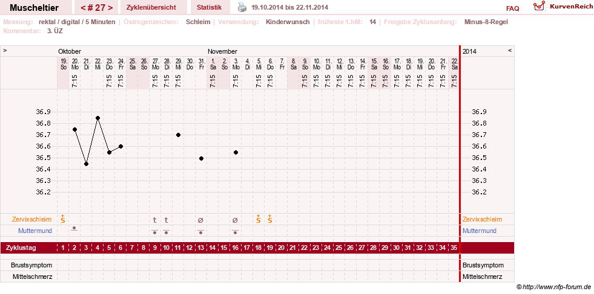Select the t mucus symbol on cycle day 10
The width and height of the screenshot is (594, 294).
click(166, 220)
